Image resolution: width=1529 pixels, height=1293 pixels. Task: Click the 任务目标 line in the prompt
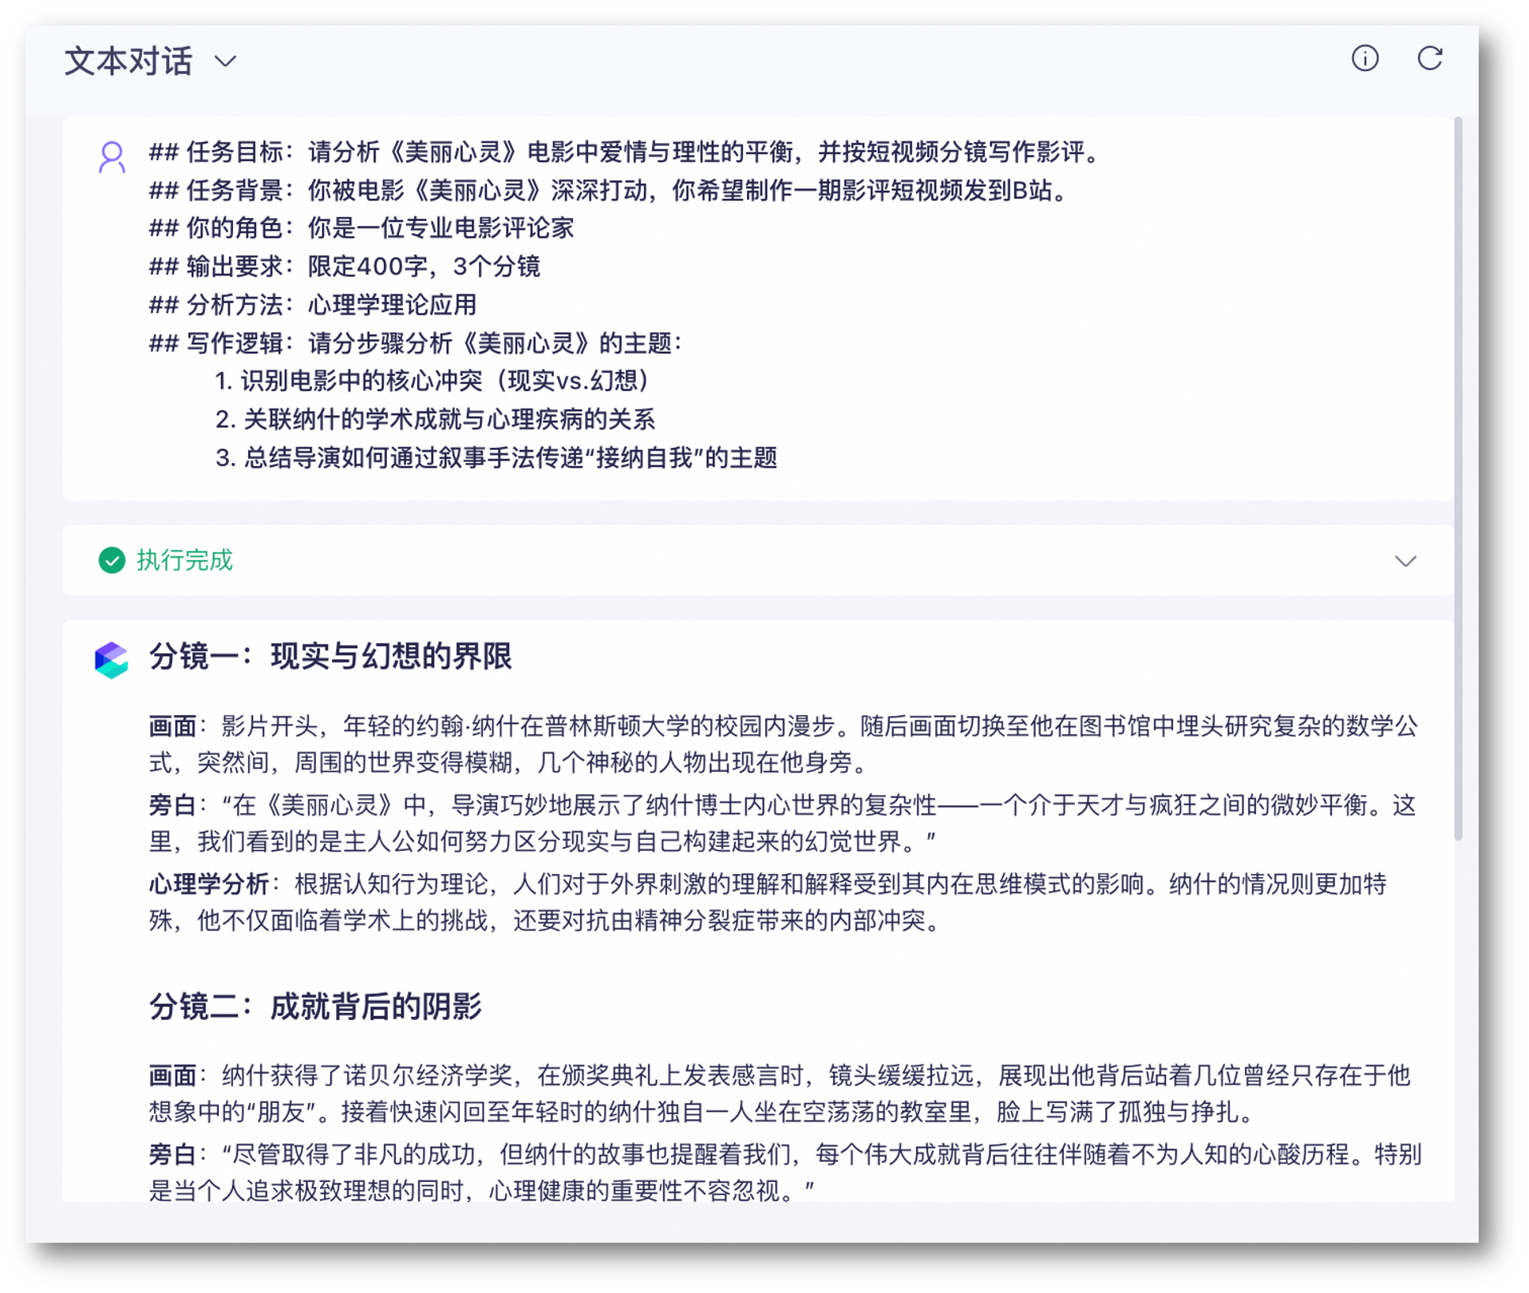point(626,152)
